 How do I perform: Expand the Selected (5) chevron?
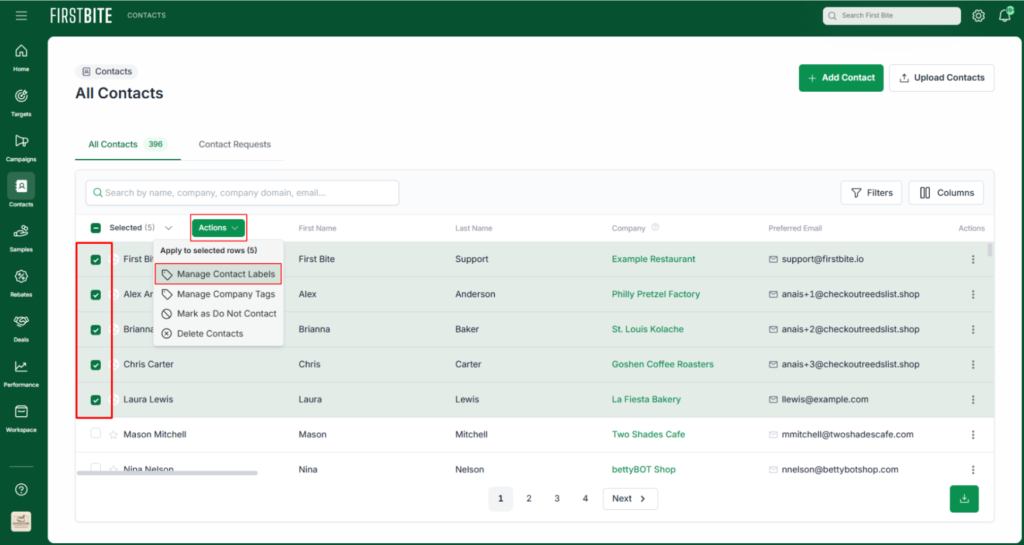click(169, 228)
